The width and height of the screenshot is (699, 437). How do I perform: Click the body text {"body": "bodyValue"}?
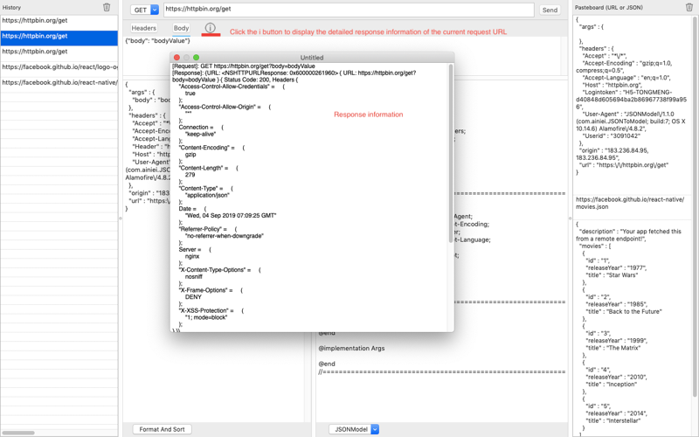(158, 40)
